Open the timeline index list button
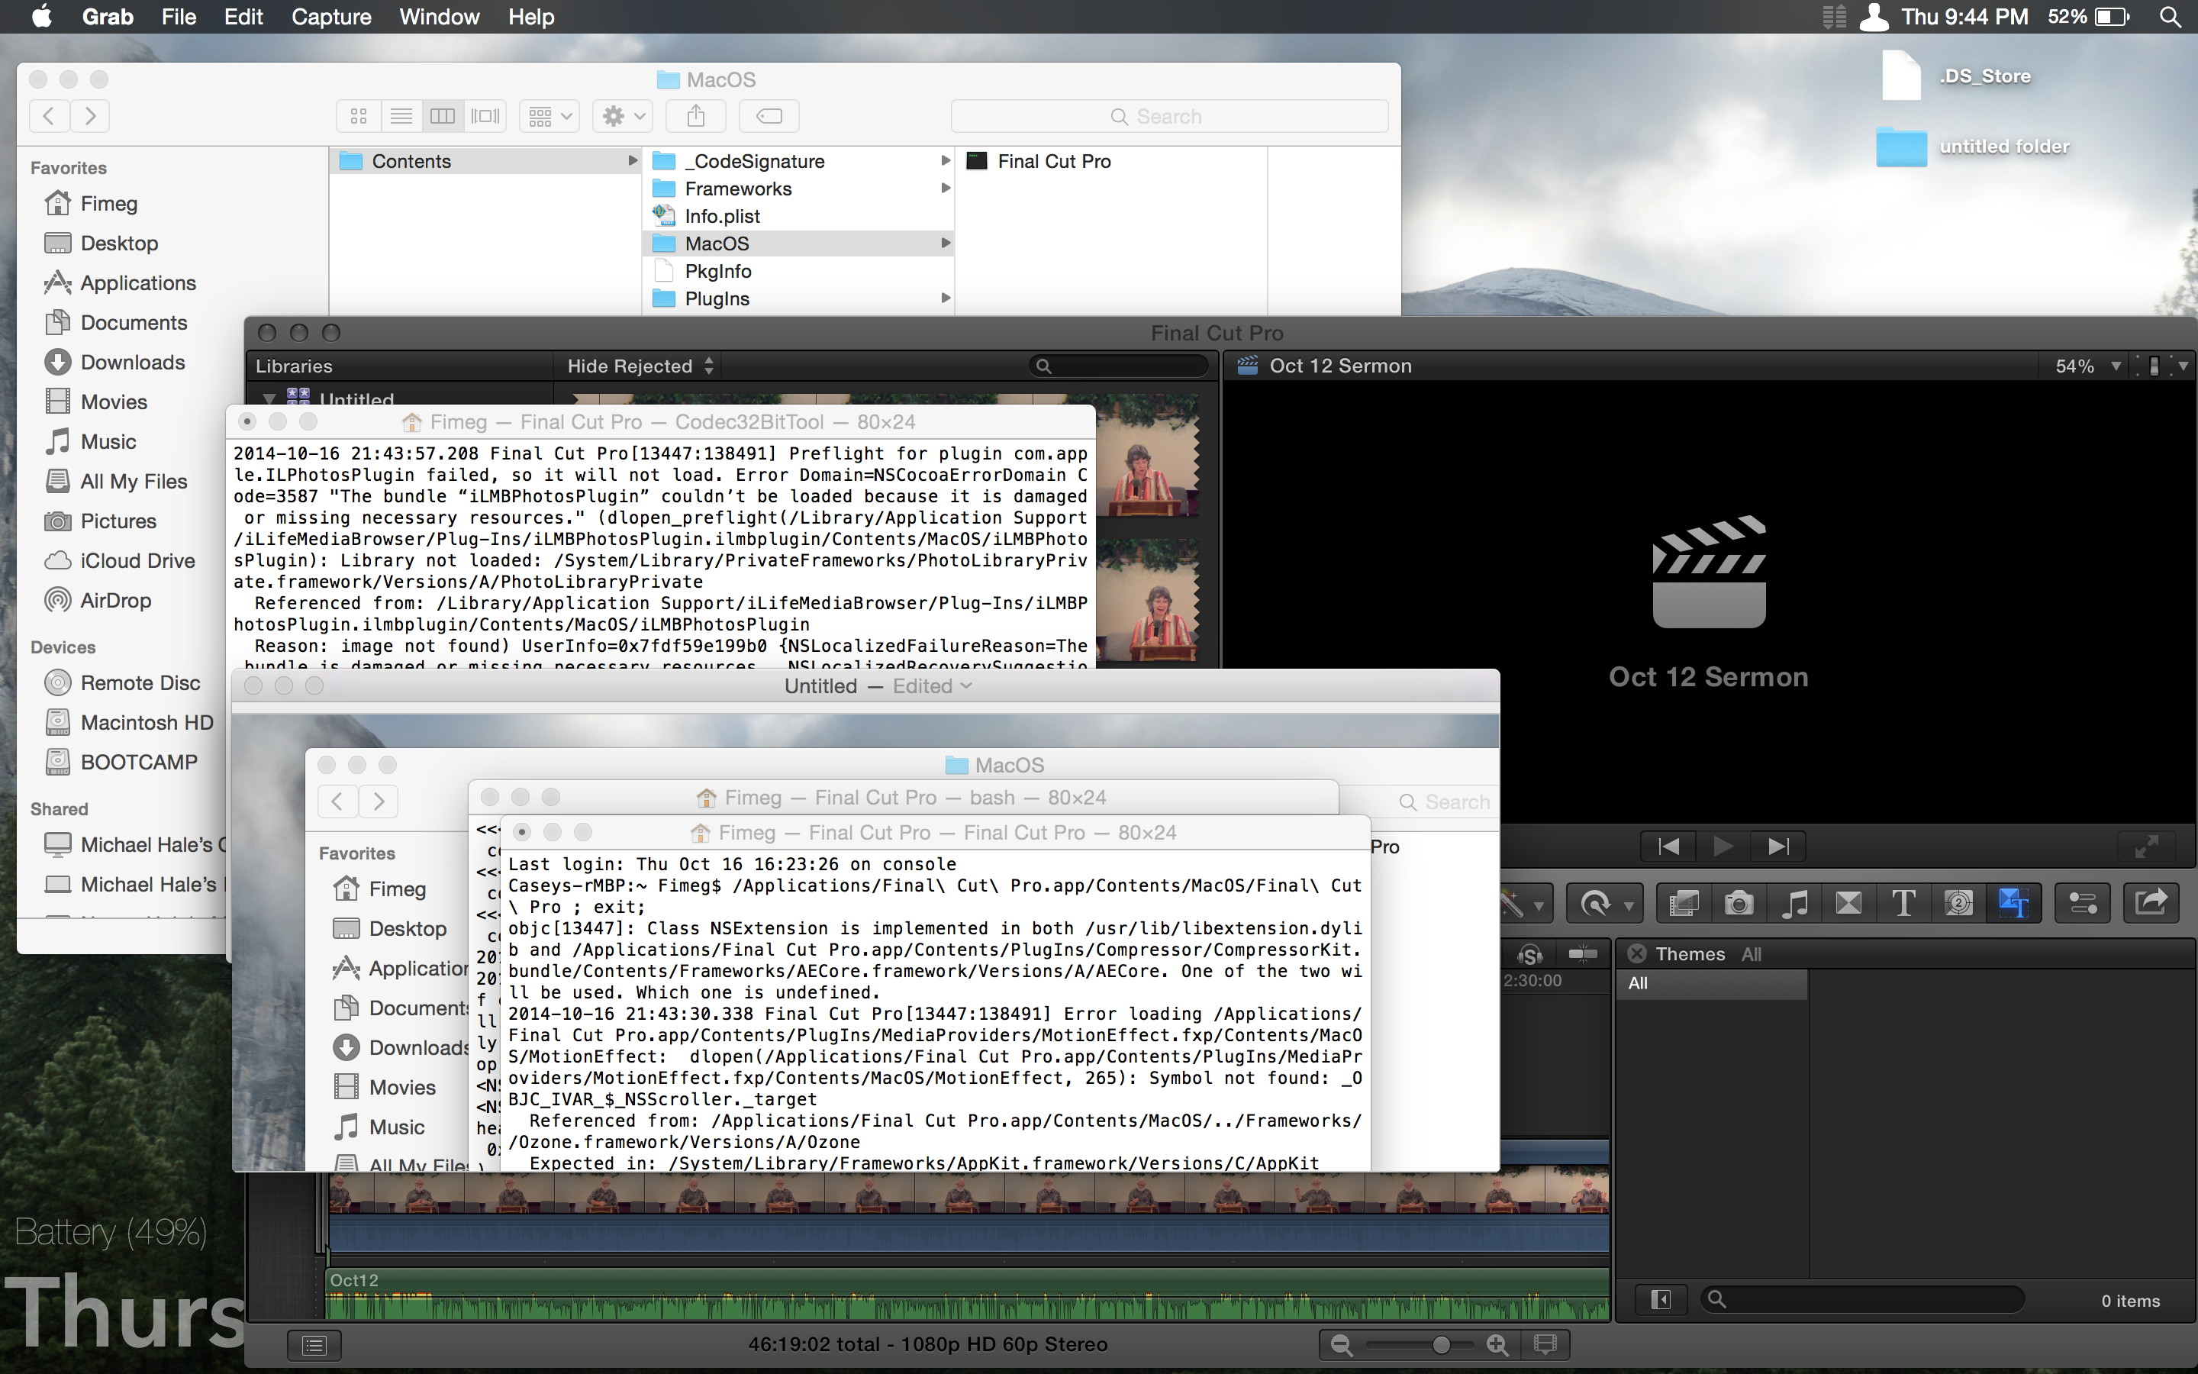The height and width of the screenshot is (1374, 2198). [x=314, y=1345]
